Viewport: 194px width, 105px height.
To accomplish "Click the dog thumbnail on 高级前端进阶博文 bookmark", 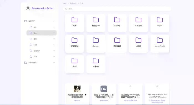I will (x=77, y=89).
